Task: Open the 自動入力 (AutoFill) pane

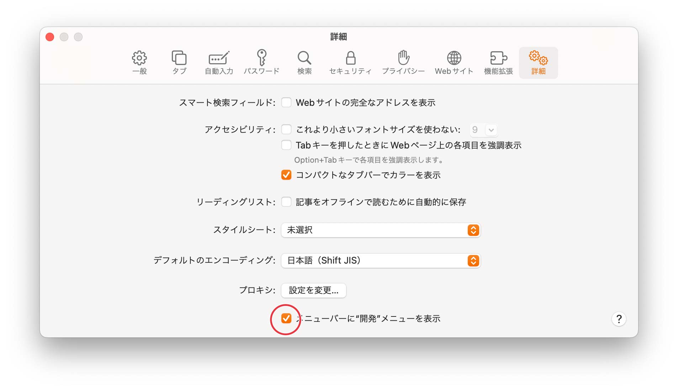Action: tap(219, 63)
